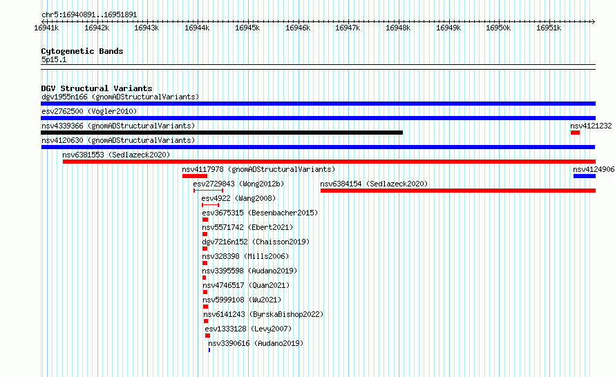Click the blue nsv4120630 variant bar
This screenshot has width=615, height=377.
tap(318, 147)
